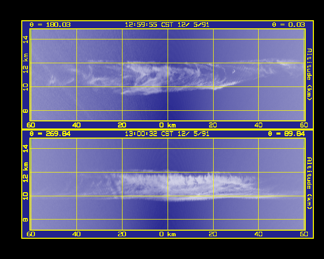Select the 40 range label on the θ = 269.84 side

pyautogui.click(x=76, y=234)
